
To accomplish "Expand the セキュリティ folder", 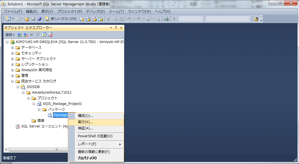I will point(12,53).
